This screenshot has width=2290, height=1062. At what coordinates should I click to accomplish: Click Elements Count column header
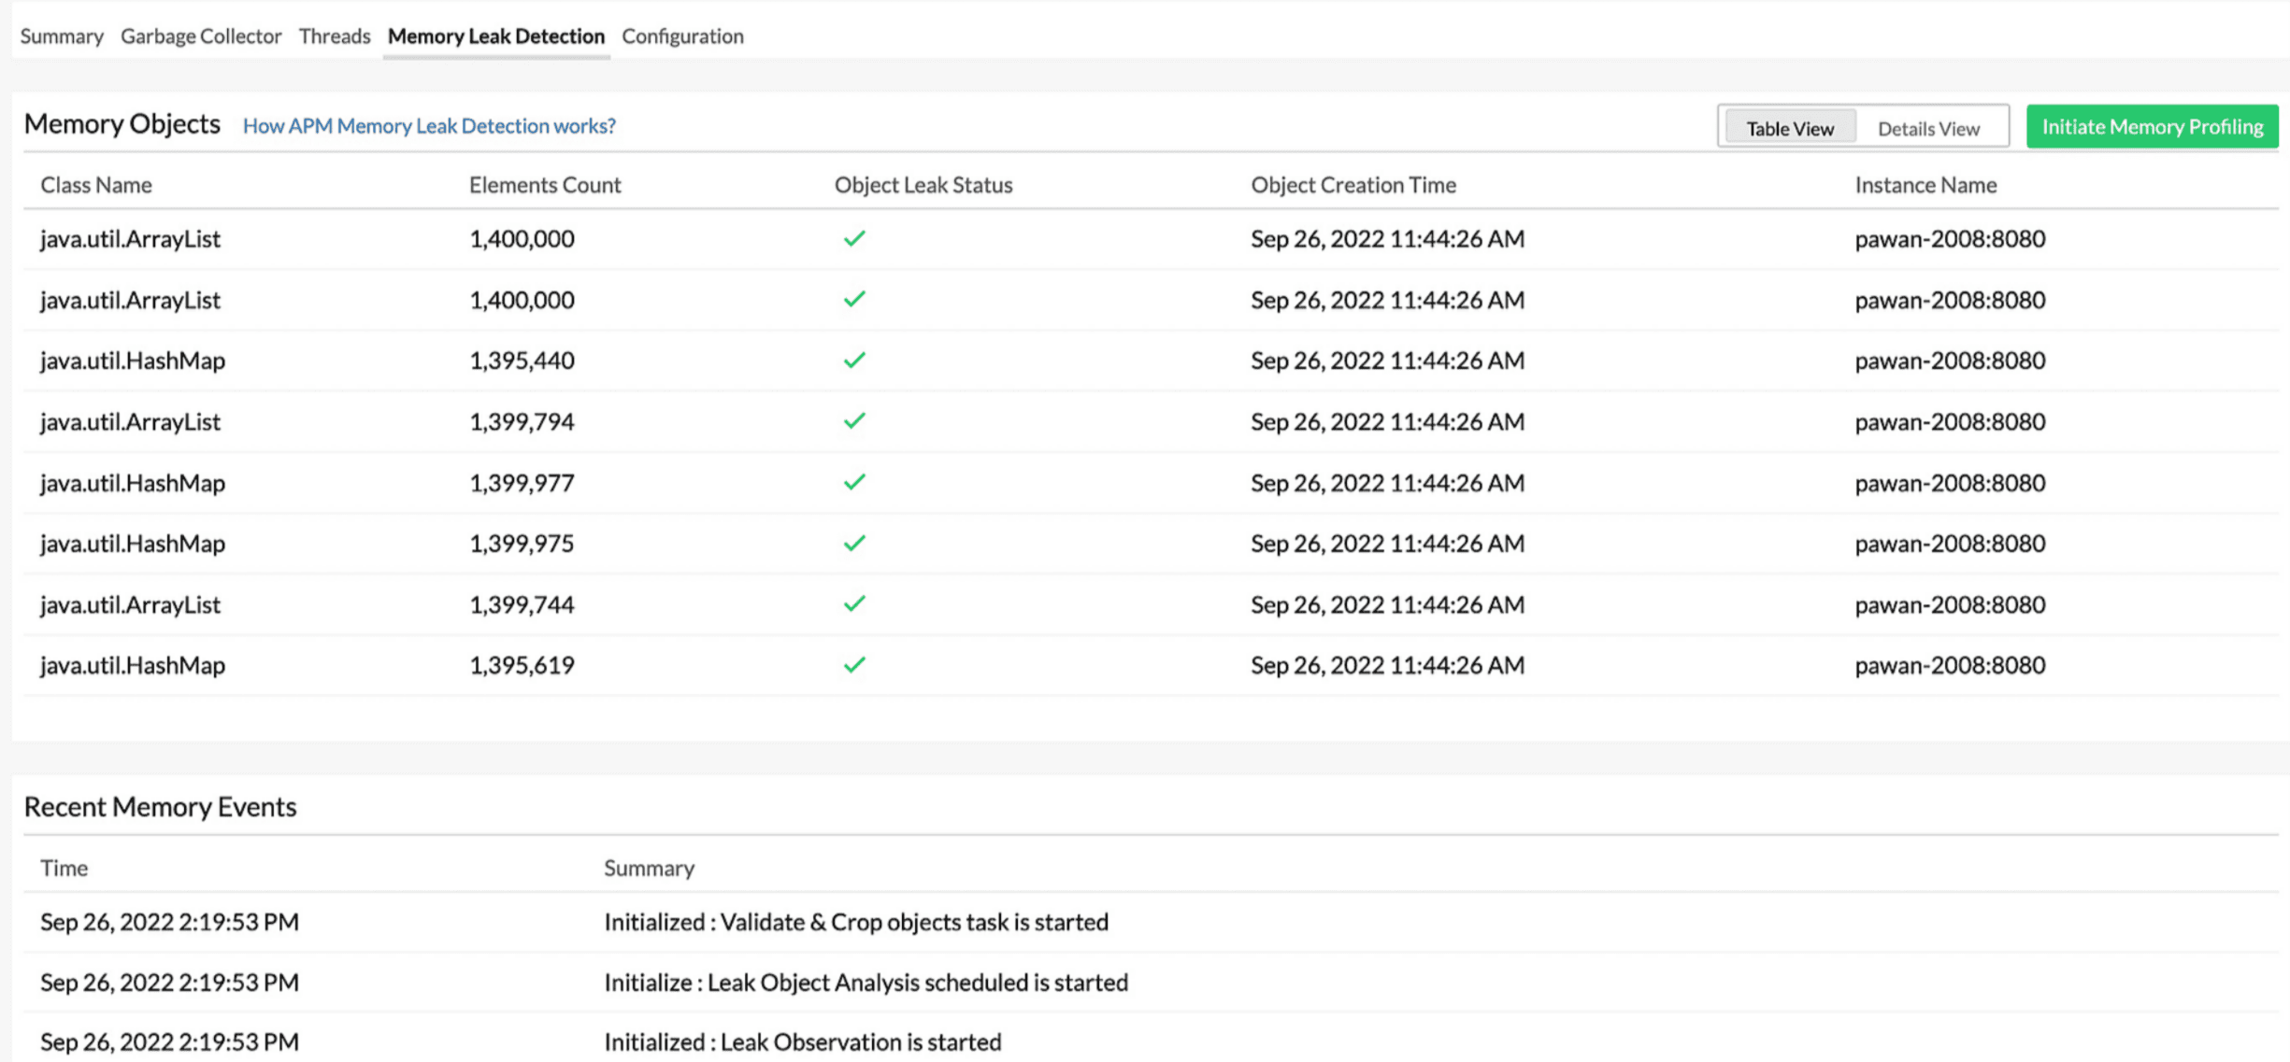(544, 185)
